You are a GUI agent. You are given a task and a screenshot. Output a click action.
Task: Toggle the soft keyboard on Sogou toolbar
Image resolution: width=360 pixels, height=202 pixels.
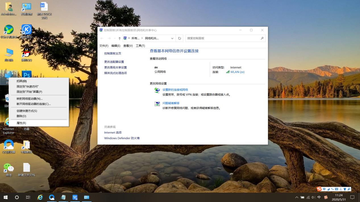(336, 189)
